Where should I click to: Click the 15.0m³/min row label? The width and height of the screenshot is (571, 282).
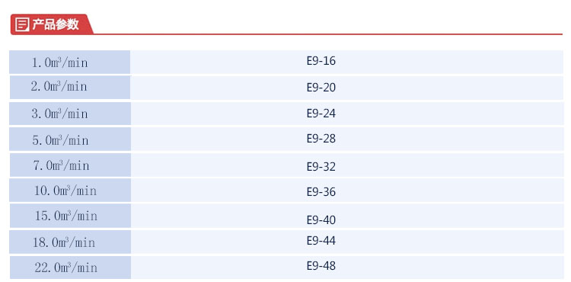coord(69,216)
